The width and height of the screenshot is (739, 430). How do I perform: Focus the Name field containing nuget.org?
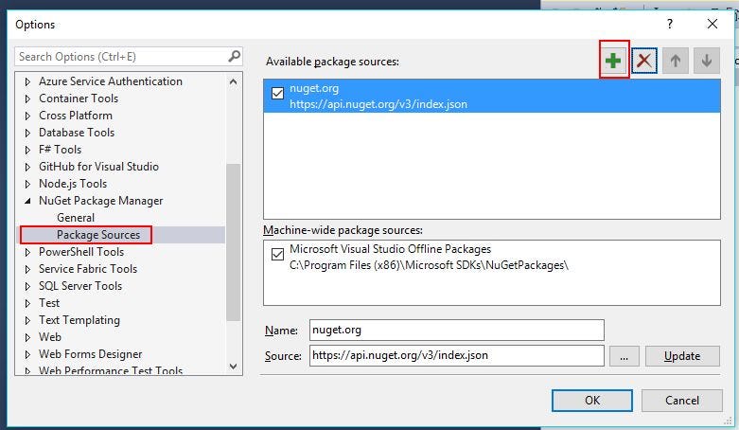(457, 330)
